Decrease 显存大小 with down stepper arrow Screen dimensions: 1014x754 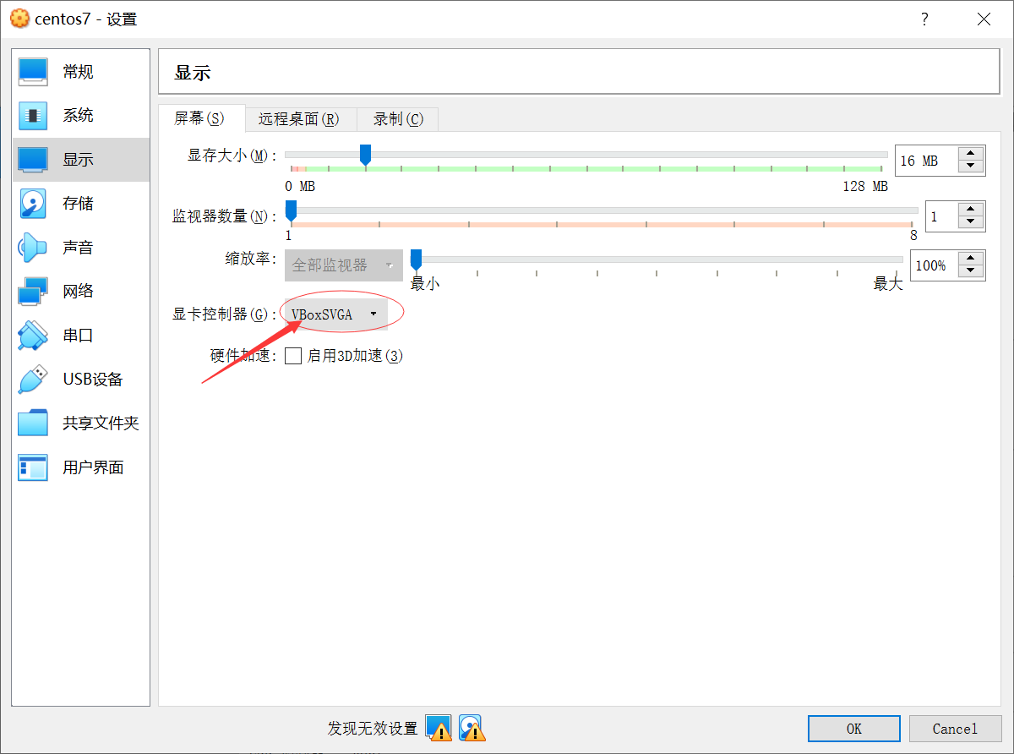[971, 167]
